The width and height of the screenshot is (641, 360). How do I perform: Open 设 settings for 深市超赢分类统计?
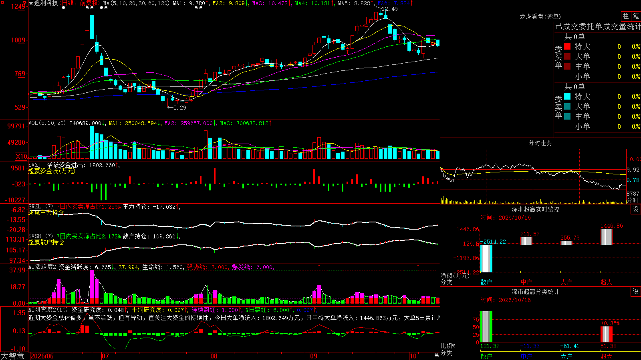pos(636,292)
